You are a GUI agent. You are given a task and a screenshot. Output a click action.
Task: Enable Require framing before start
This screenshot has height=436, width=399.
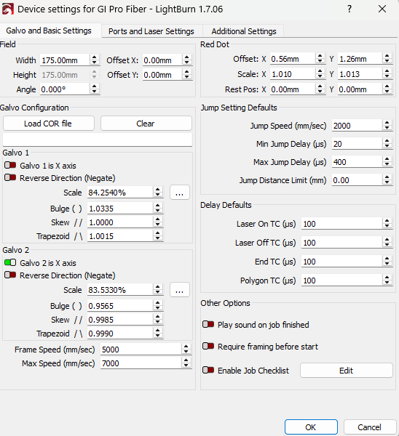208,346
